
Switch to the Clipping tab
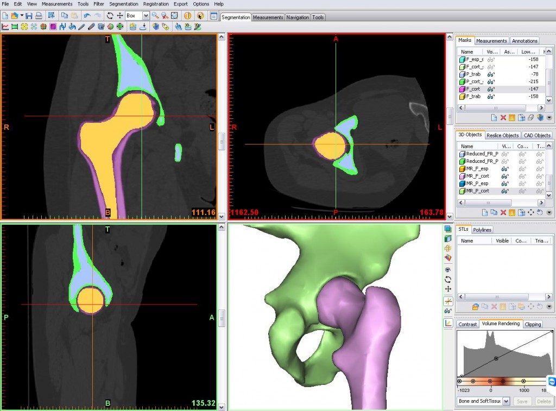(533, 324)
